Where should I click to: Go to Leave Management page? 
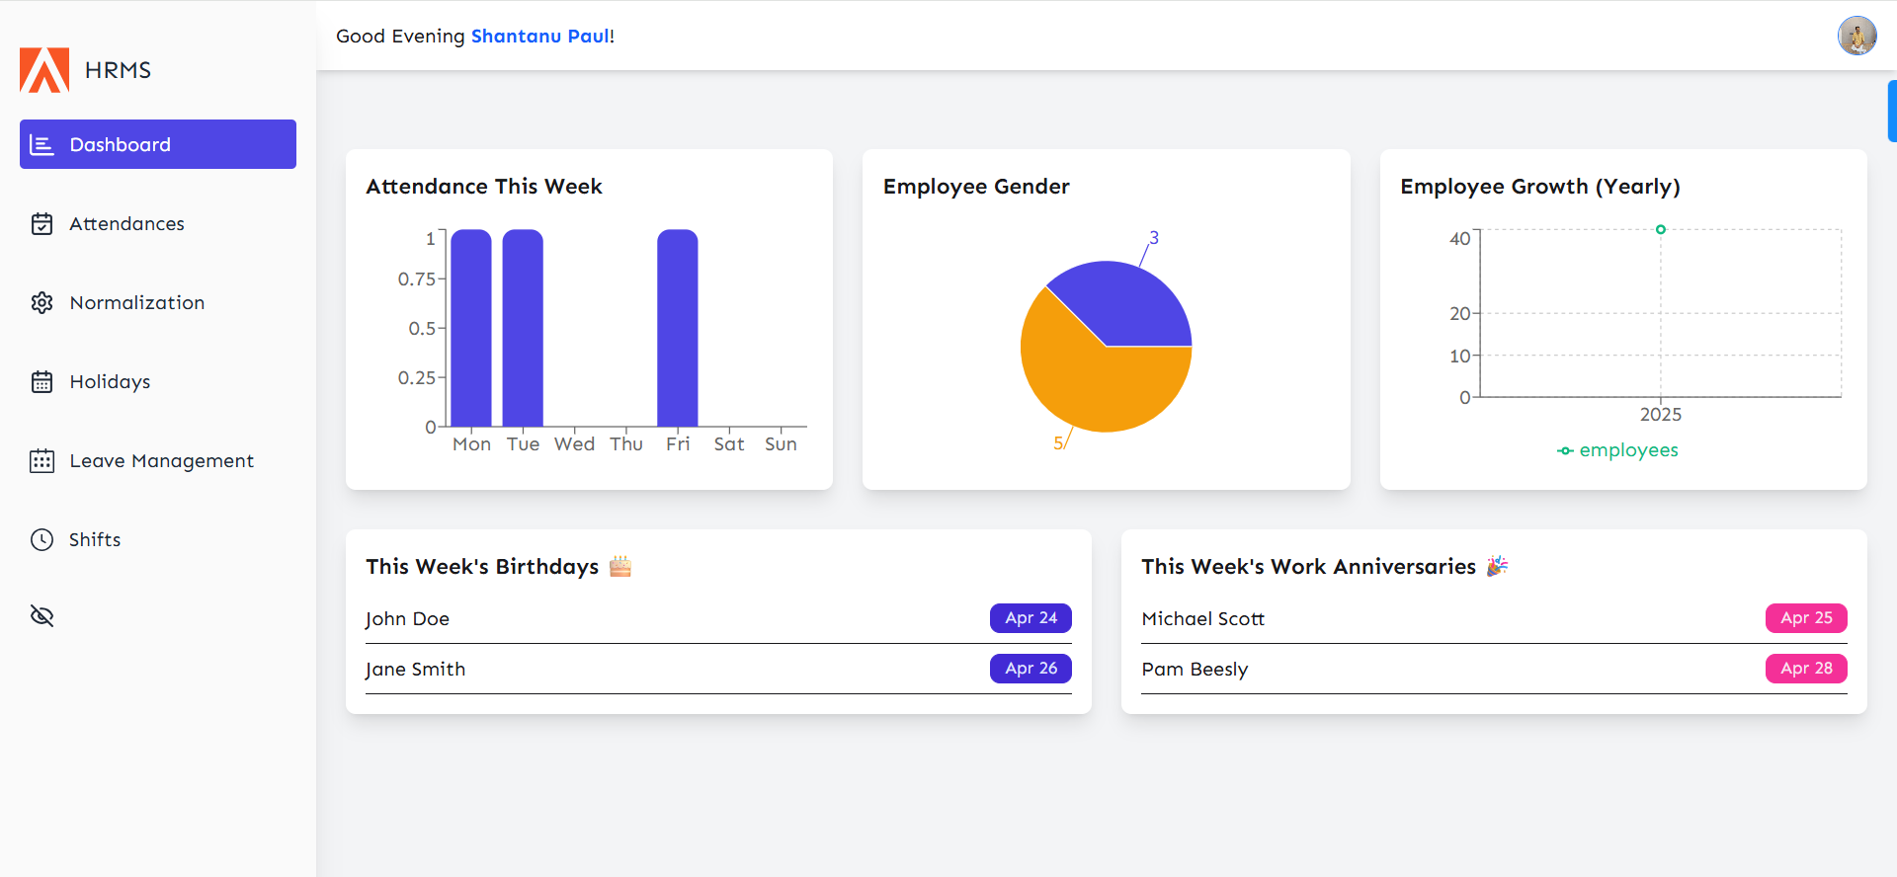[x=161, y=461]
